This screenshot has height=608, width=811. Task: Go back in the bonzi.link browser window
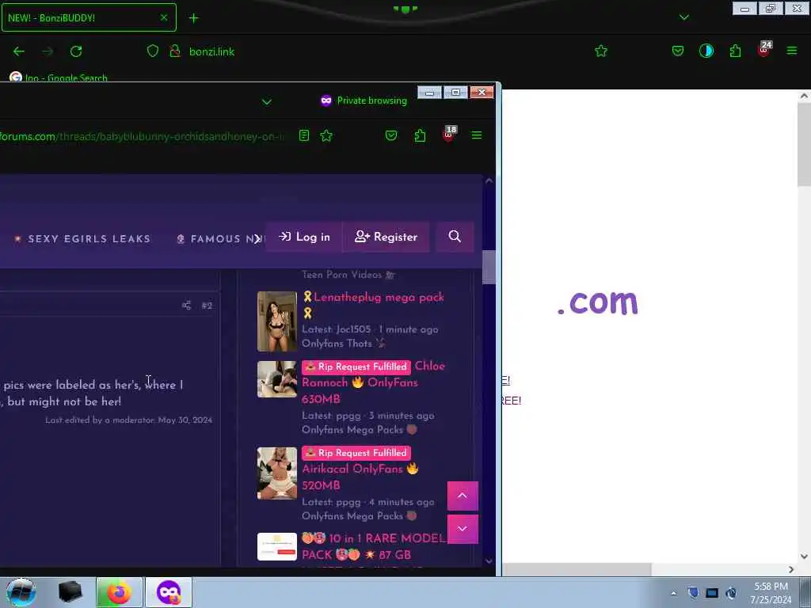point(19,51)
